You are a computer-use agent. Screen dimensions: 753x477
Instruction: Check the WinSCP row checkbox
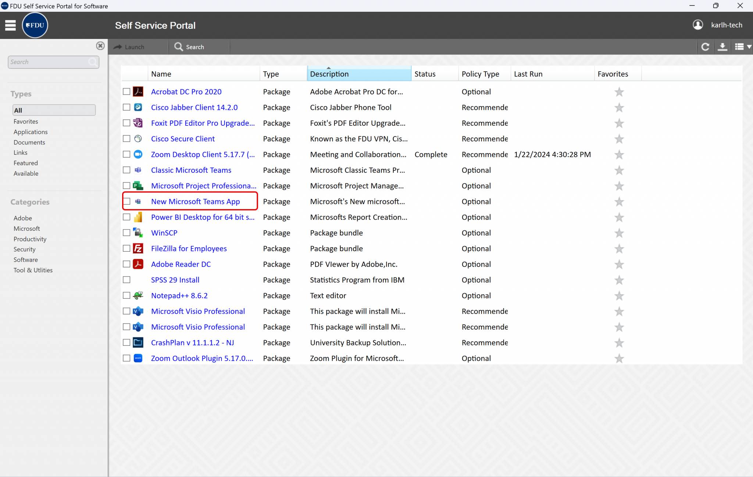(x=126, y=233)
